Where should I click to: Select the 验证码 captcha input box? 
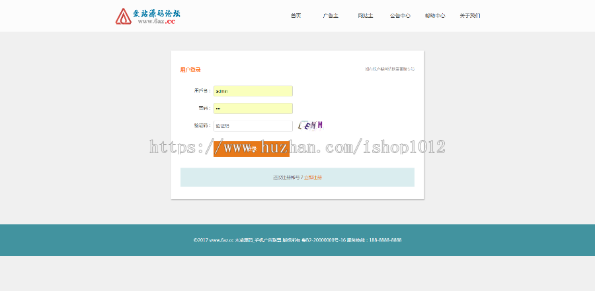253,125
